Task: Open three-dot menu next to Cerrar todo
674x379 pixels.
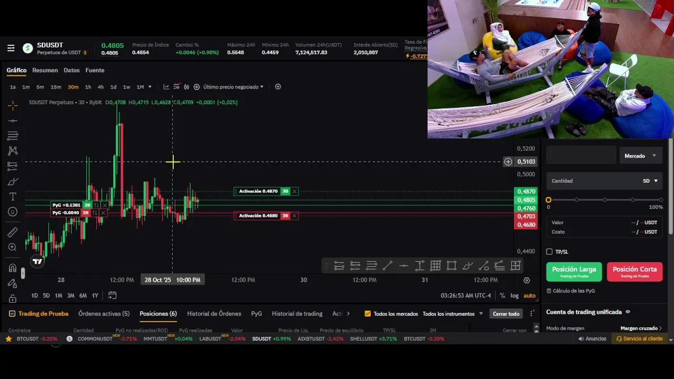Action: 532,314
